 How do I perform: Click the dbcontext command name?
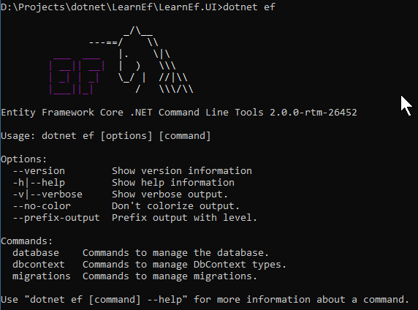point(39,265)
